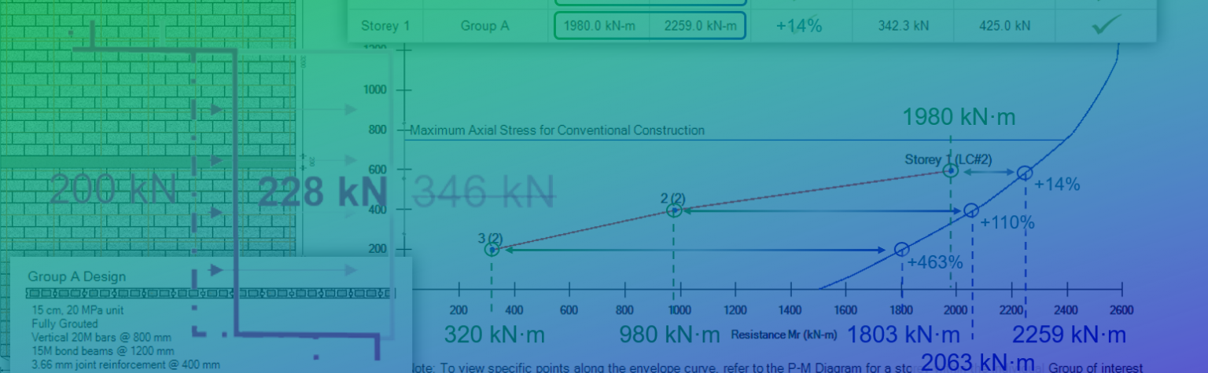Click the envelope curve circle beside +463%

click(901, 250)
